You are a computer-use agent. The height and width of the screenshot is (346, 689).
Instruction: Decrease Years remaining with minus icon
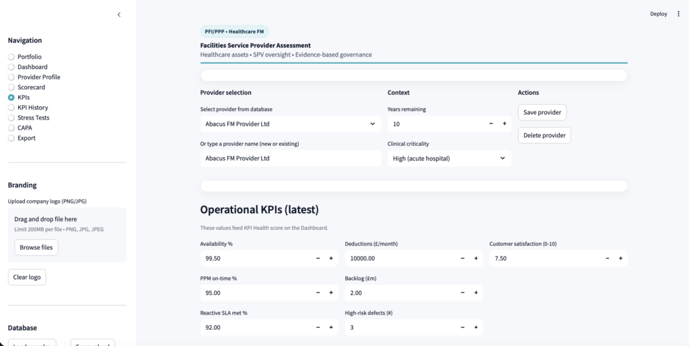click(491, 124)
